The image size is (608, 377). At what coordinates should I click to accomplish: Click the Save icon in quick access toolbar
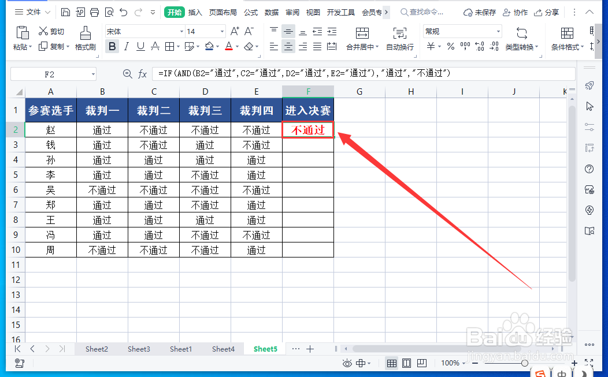pyautogui.click(x=65, y=12)
